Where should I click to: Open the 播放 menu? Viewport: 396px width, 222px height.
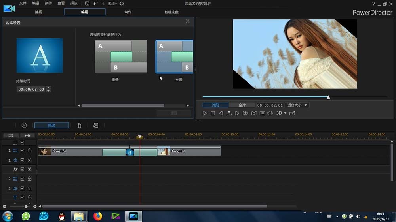pos(74,3)
